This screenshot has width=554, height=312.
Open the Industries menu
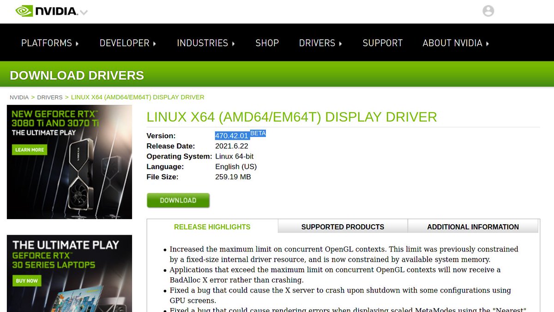point(206,43)
